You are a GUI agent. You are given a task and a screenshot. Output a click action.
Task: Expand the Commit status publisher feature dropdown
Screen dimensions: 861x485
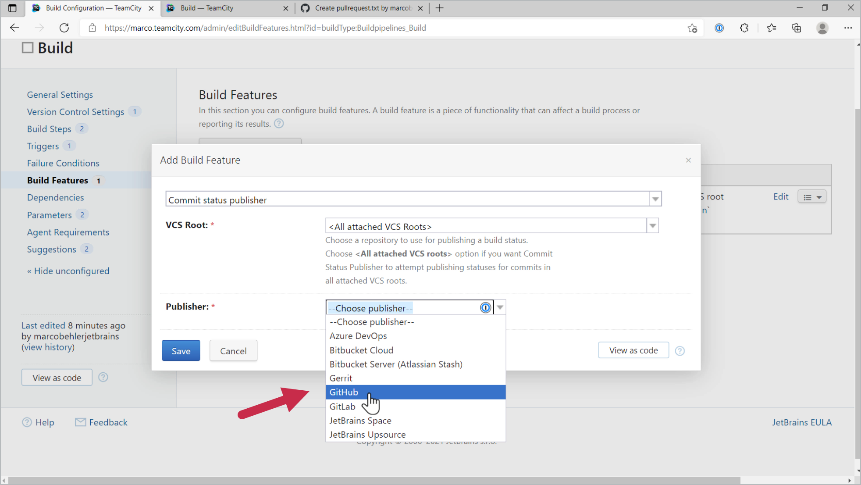pyautogui.click(x=655, y=199)
